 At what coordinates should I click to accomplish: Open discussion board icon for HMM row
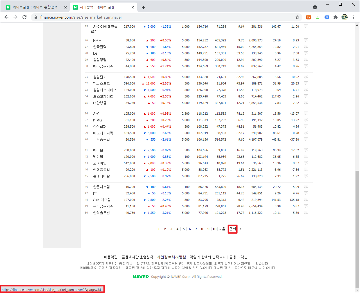pyautogui.click(x=306, y=40)
